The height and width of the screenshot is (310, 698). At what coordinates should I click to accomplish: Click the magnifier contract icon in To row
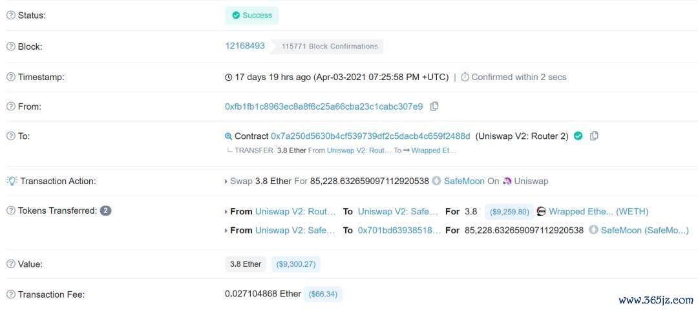tap(228, 136)
